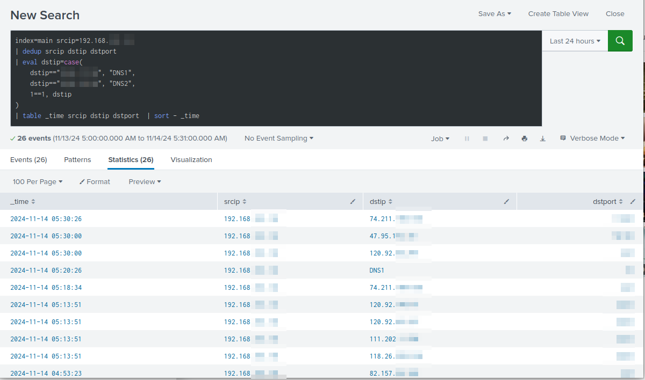Image resolution: width=645 pixels, height=380 pixels.
Task: Sort by the dstip column arrows
Action: click(391, 202)
